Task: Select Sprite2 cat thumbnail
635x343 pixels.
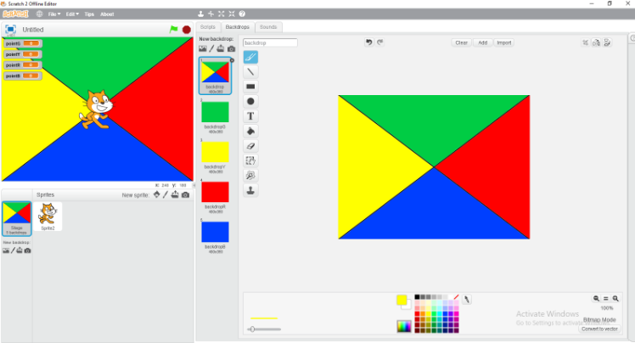Action: 48,216
